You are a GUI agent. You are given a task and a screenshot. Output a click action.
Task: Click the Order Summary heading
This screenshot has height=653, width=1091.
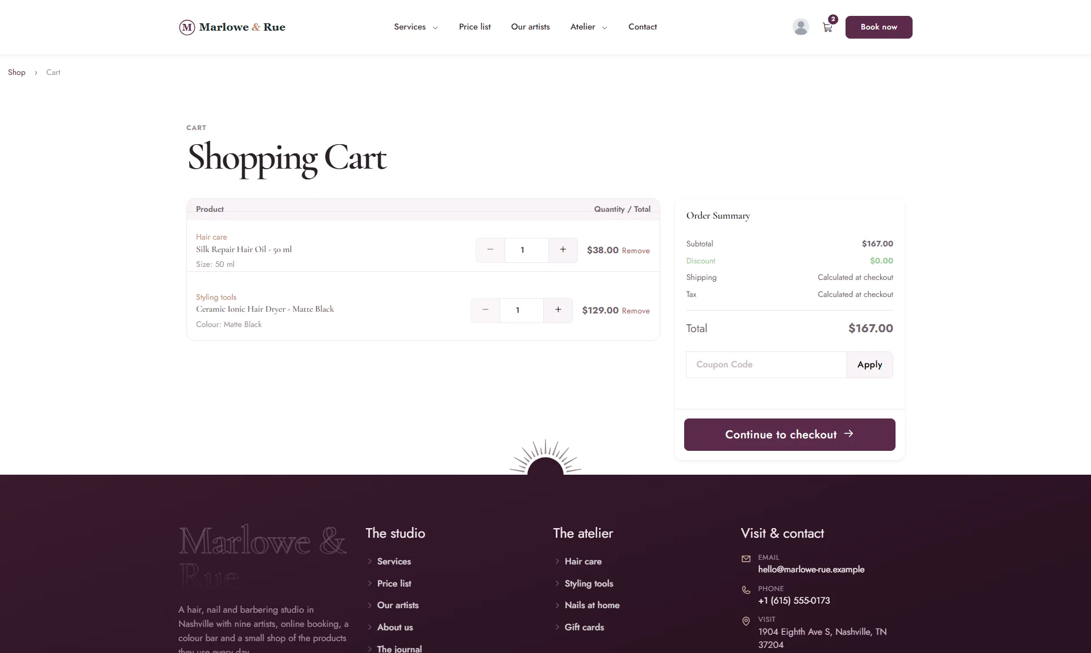718,215
